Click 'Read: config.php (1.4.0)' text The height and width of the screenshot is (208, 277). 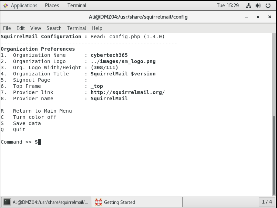[x=127, y=37]
